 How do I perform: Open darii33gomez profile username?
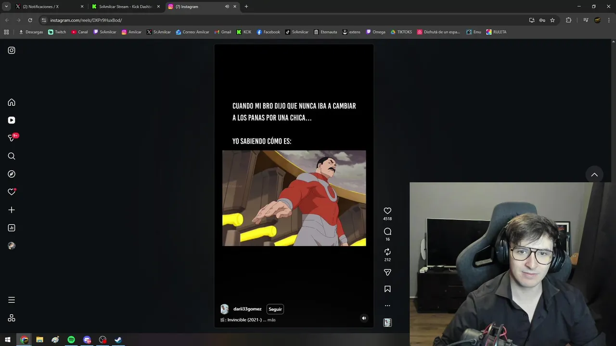pyautogui.click(x=247, y=309)
